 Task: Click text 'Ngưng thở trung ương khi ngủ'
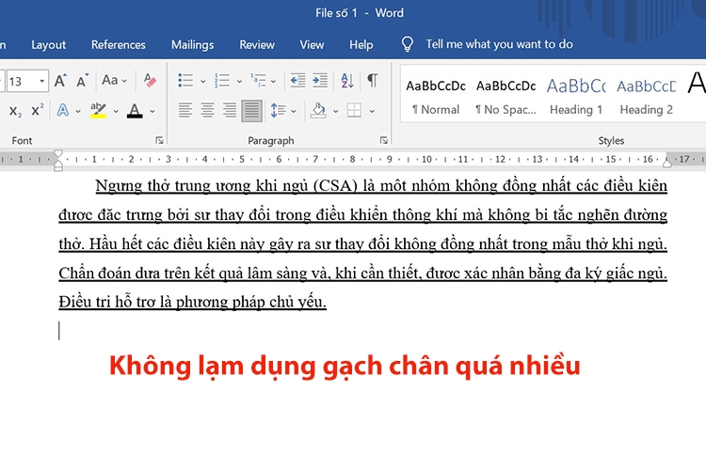click(x=201, y=186)
